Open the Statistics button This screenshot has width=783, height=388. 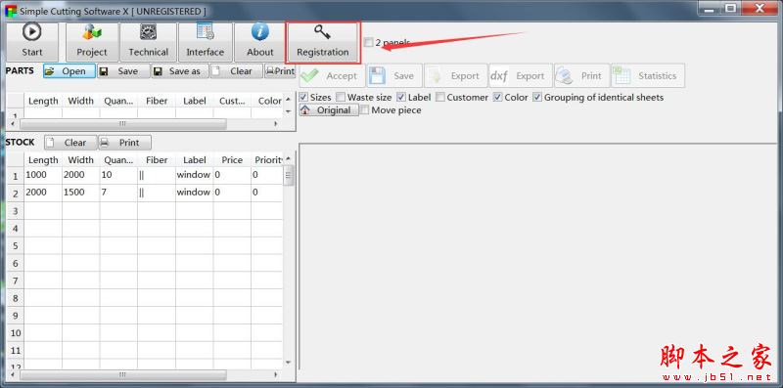(x=648, y=76)
